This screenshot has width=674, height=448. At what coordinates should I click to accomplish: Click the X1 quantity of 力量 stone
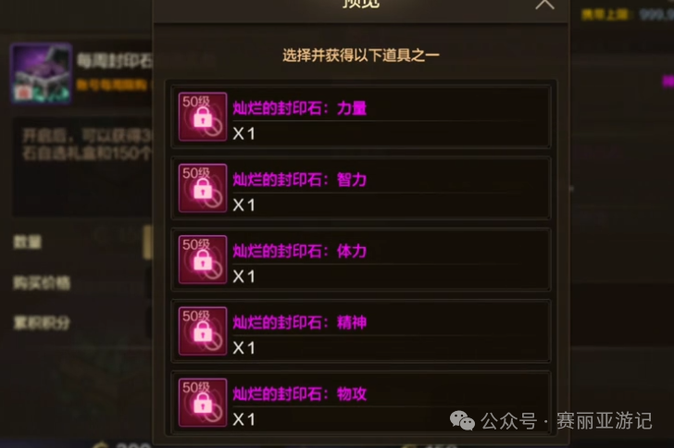pyautogui.click(x=243, y=133)
